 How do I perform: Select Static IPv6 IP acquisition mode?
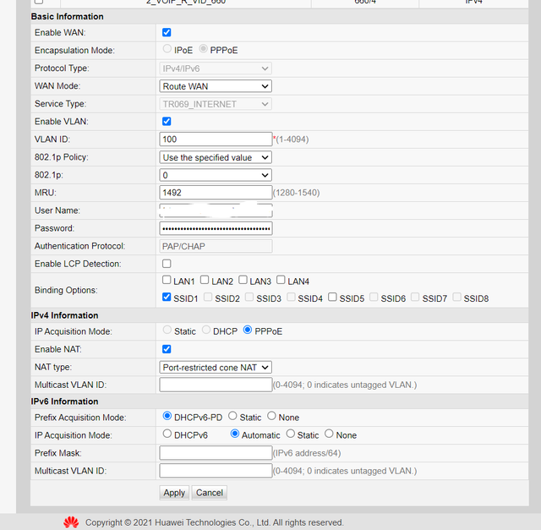[291, 434]
